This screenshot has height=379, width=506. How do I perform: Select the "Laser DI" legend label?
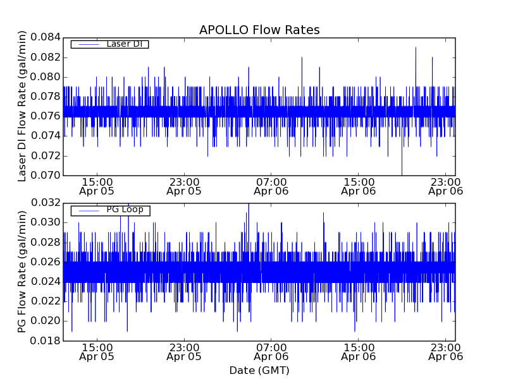[x=125, y=44]
